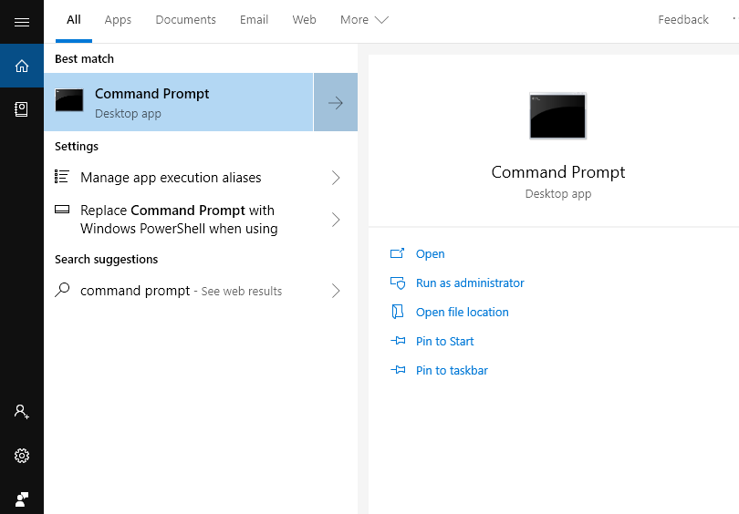Click the large Command Prompt preview icon
Viewport: 739px width, 514px height.
click(557, 115)
